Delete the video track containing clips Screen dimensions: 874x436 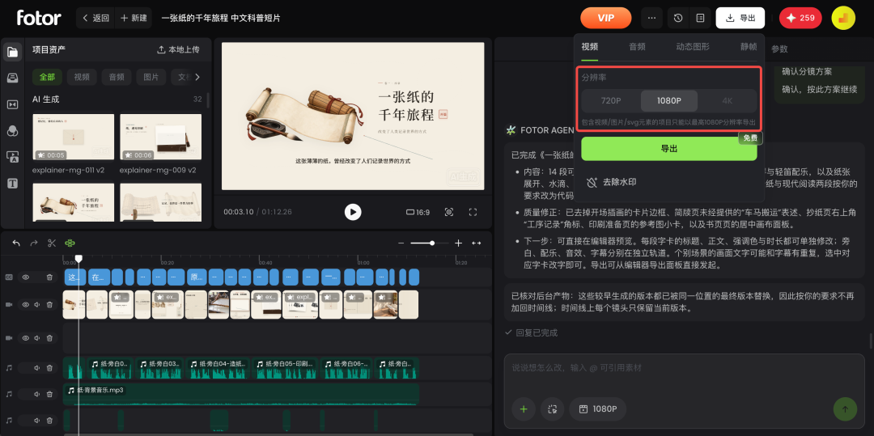(49, 305)
